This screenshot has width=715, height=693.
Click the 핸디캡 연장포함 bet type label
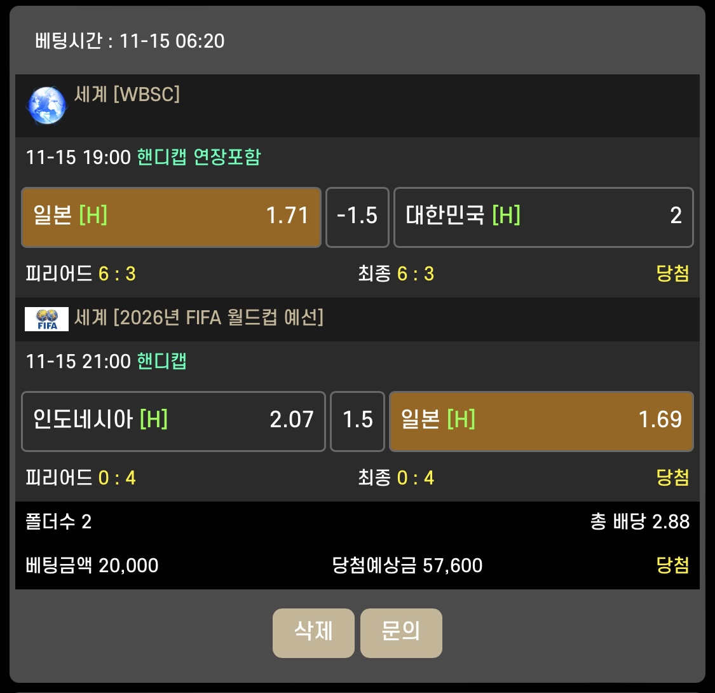pyautogui.click(x=199, y=157)
